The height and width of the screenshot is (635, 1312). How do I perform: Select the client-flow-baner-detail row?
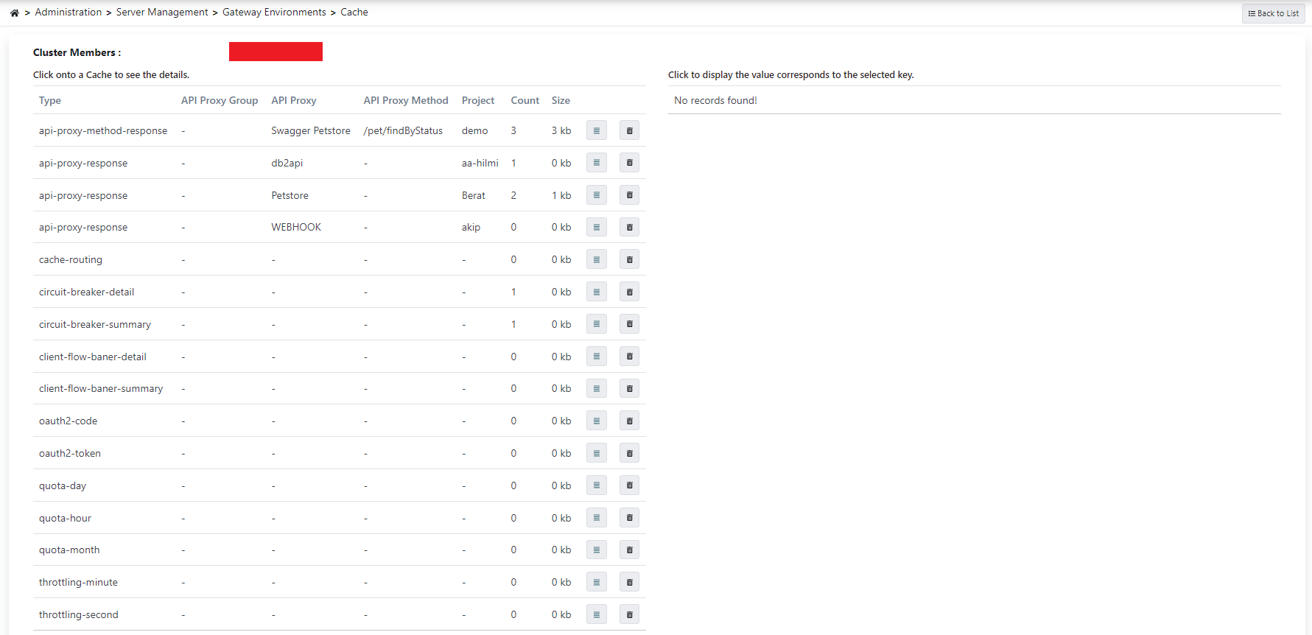[x=93, y=357]
